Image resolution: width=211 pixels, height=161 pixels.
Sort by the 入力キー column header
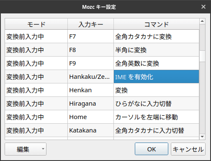[91, 24]
